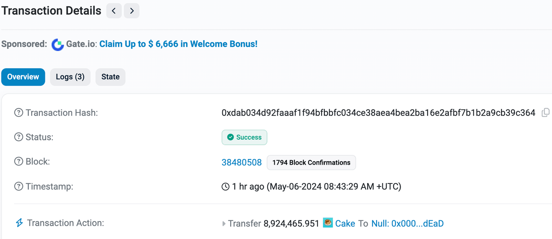This screenshot has height=239, width=552.
Task: Open the Cake token link
Action: [x=345, y=224]
